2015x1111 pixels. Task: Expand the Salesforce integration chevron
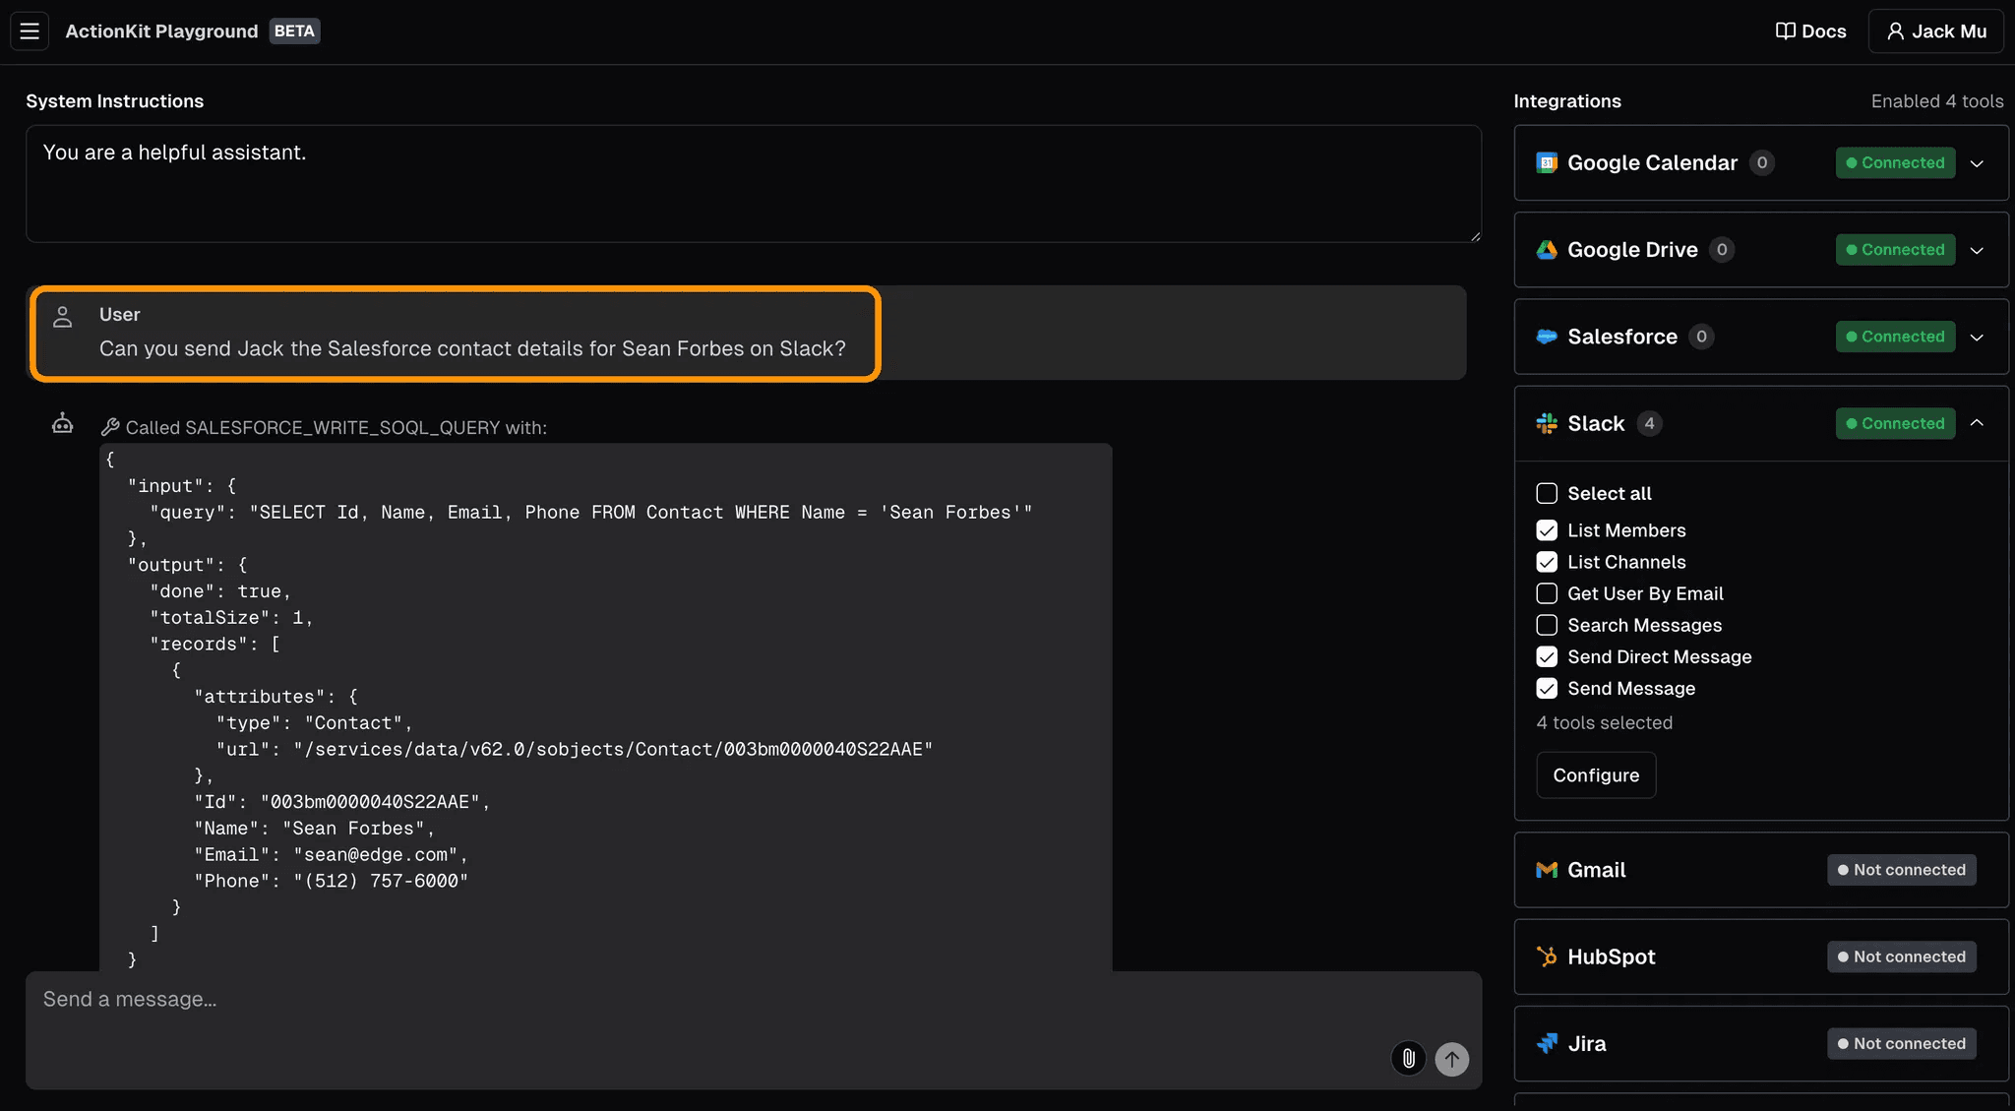[x=1977, y=337]
